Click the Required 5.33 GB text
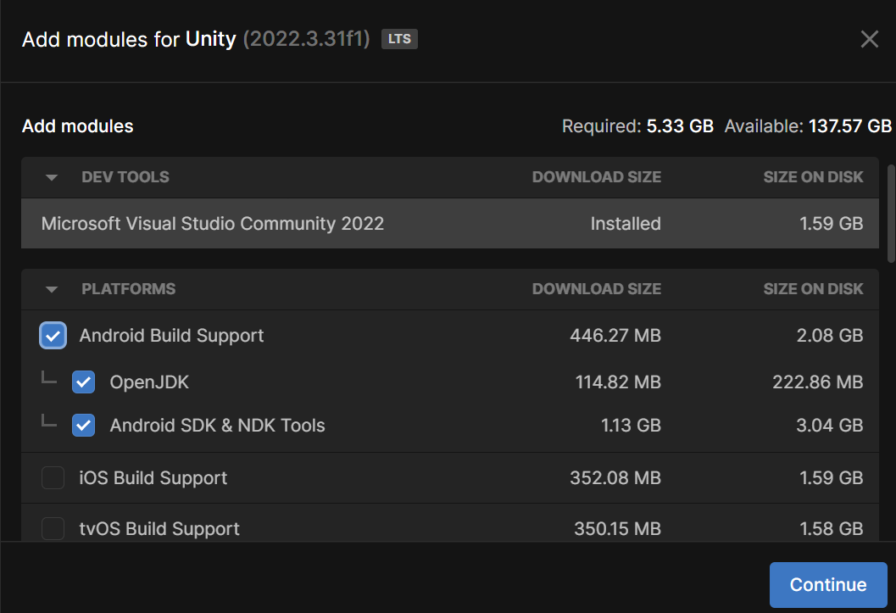Viewport: 896px width, 613px height. [637, 126]
